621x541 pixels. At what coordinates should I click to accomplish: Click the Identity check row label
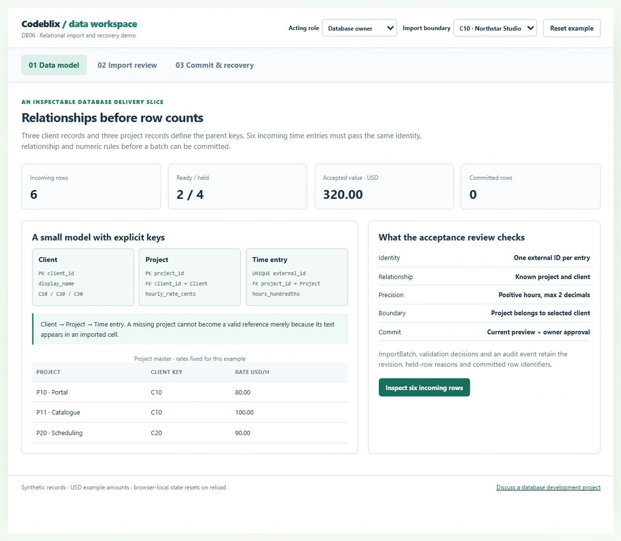click(389, 258)
